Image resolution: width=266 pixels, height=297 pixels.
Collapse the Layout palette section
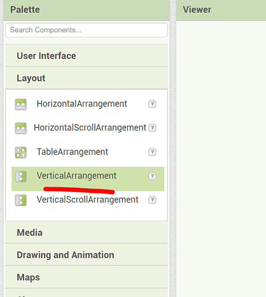(86, 78)
